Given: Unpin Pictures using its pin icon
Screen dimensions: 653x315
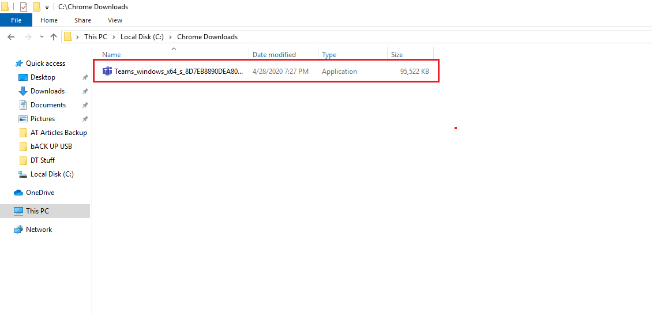Looking at the screenshot, I should click(85, 119).
